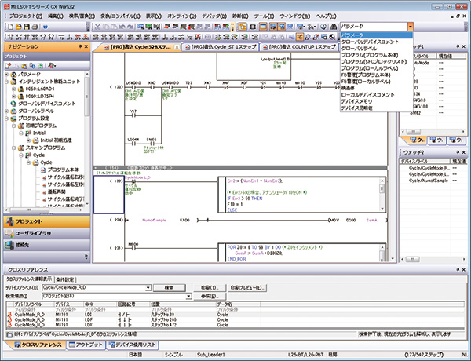Image resolution: width=471 pixels, height=361 pixels.
Task: Click the binoculars find icon
Action: pyautogui.click(x=334, y=27)
